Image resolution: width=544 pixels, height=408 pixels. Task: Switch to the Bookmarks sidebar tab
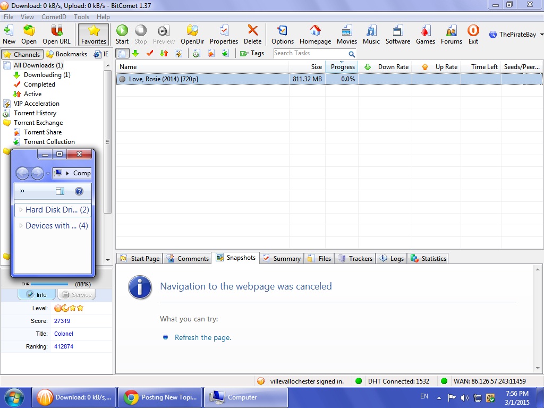pos(66,54)
